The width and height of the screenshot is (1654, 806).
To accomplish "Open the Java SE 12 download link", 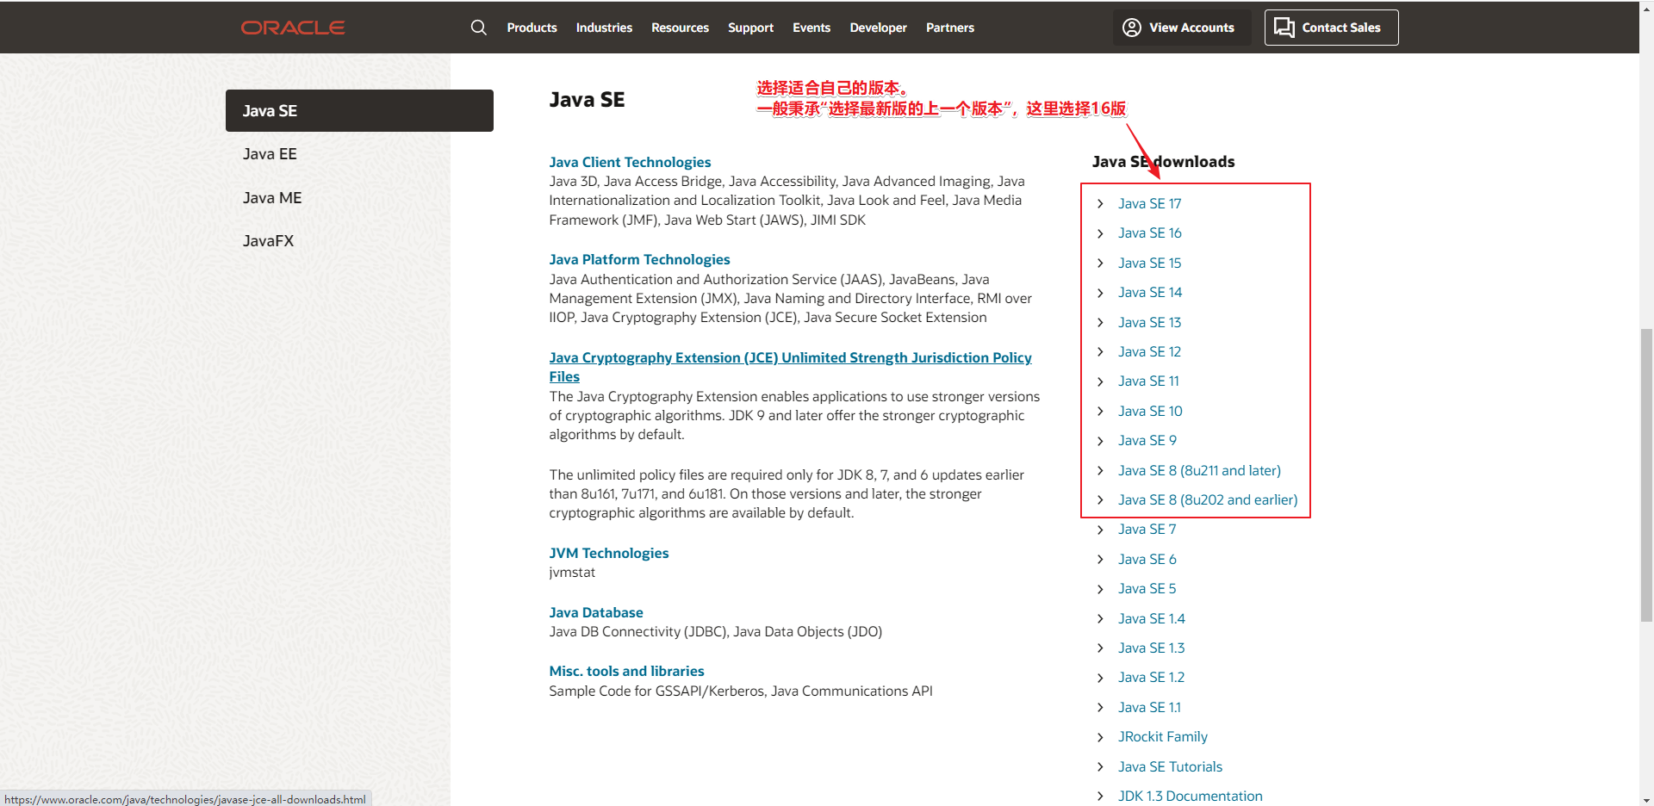I will pyautogui.click(x=1149, y=351).
